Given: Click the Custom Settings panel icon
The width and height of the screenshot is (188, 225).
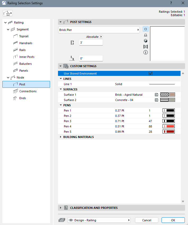Looking at the screenshot, I should tap(66, 66).
